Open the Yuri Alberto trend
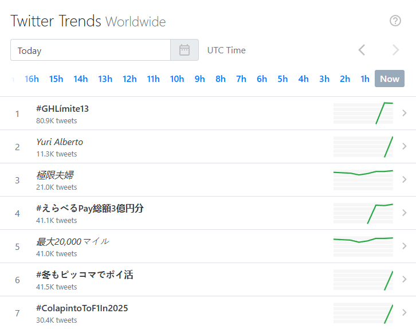The width and height of the screenshot is (416, 329). coord(60,142)
